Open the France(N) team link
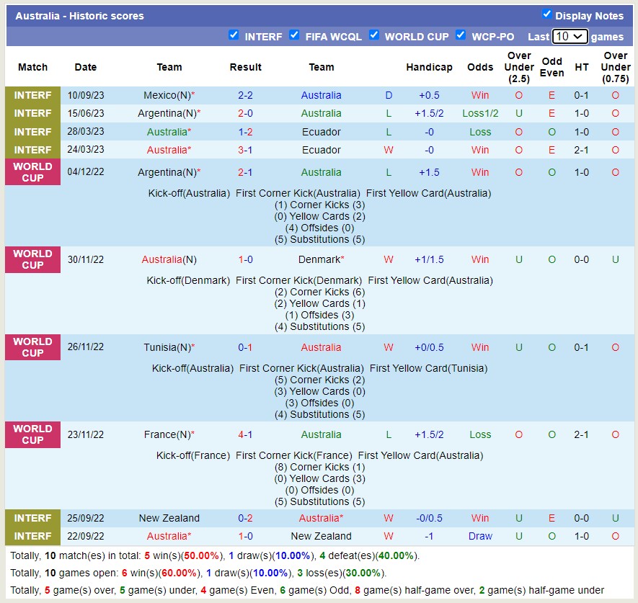Viewport: 638px width, 603px height. tap(167, 434)
